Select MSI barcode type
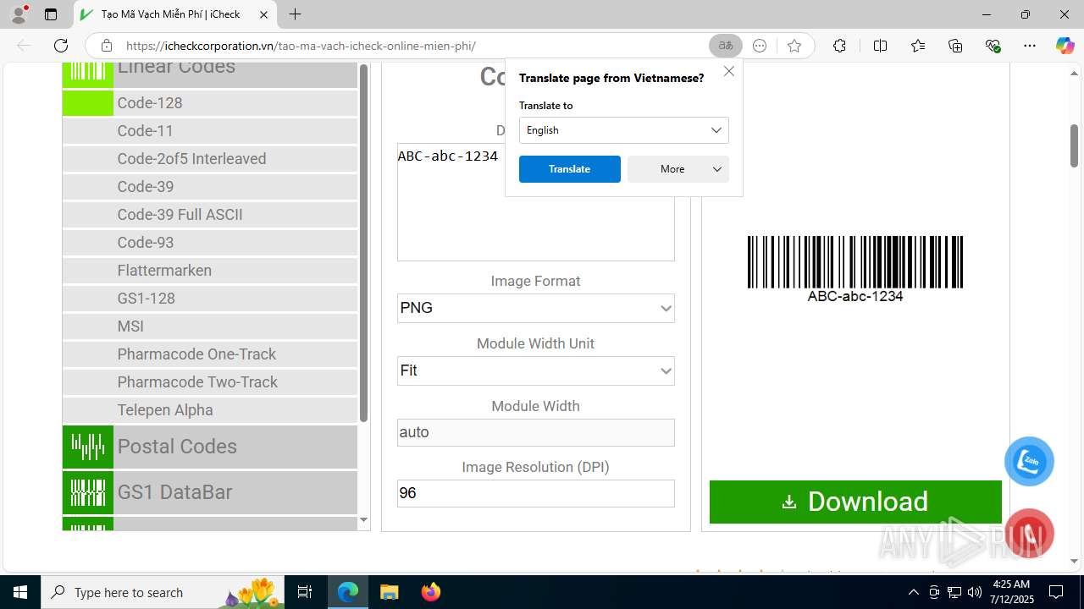 (x=210, y=326)
